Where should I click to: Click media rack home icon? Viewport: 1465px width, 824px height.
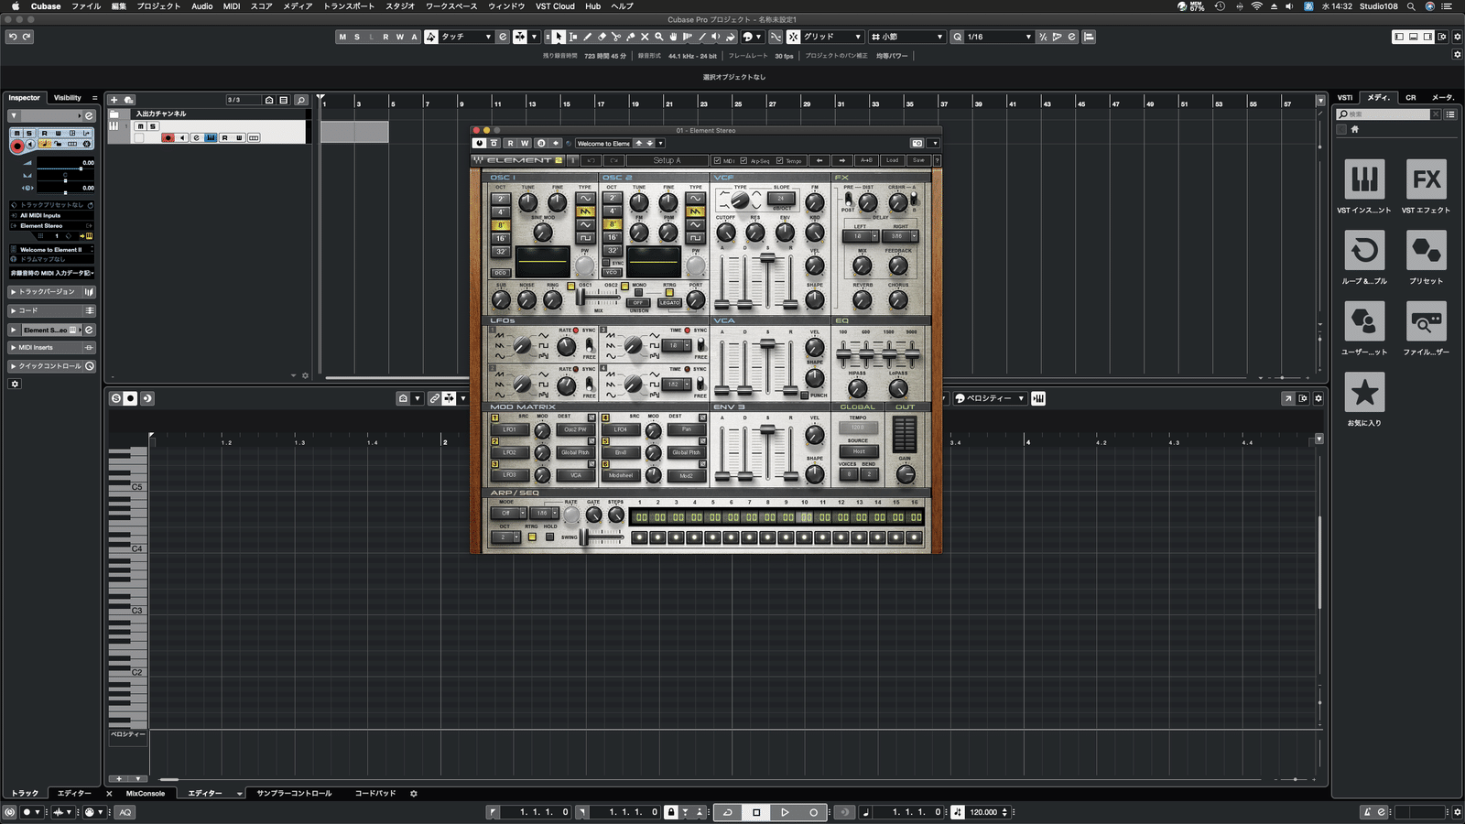[x=1355, y=129]
